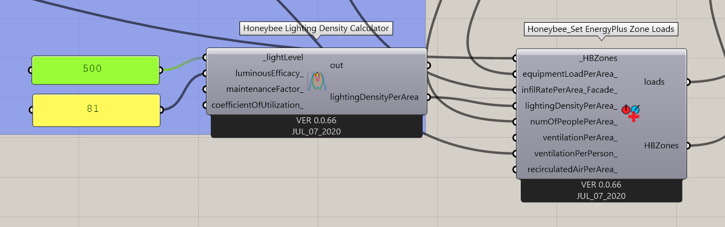The height and width of the screenshot is (227, 725).
Task: Click the _HBZones input label
Action: click(598, 58)
